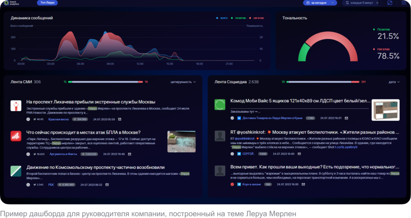Click sentiment smiley of Красная весна article
Screen dimensions: 411x218
click(28, 119)
